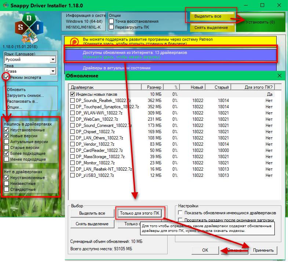Uncheck Индексы новых паков row
The width and height of the screenshot is (288, 262).
(x=73, y=94)
